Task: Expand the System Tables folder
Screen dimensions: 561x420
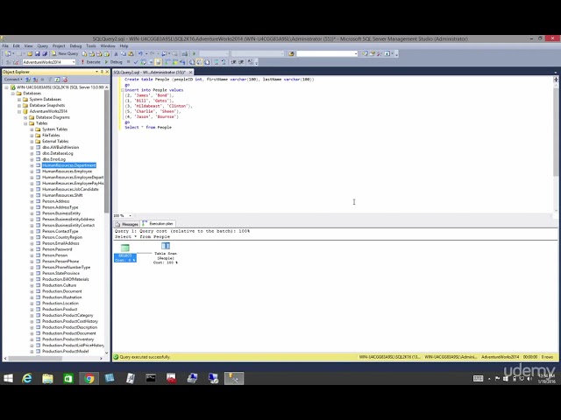Action: [32, 129]
